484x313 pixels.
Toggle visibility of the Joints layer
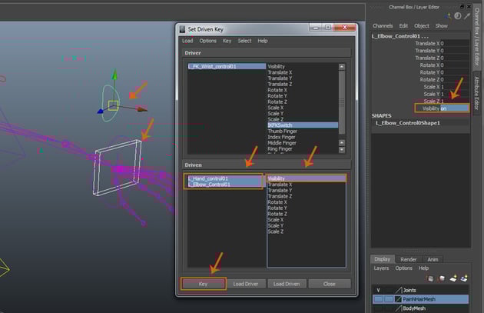tap(377, 289)
